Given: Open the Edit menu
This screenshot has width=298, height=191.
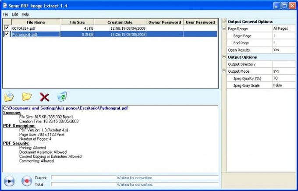Looking at the screenshot, I should point(15,14).
